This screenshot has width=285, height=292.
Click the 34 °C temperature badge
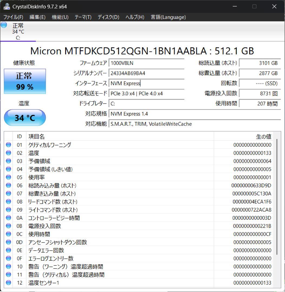pos(25,117)
